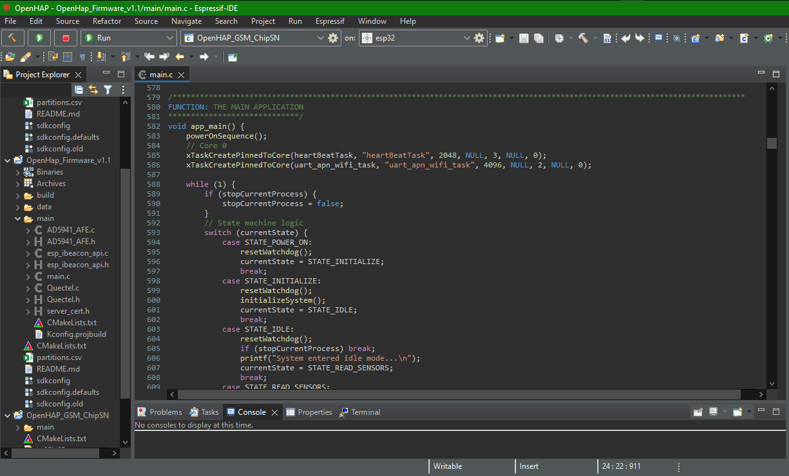Click the green Launch run button
This screenshot has height=476, width=789.
(39, 38)
